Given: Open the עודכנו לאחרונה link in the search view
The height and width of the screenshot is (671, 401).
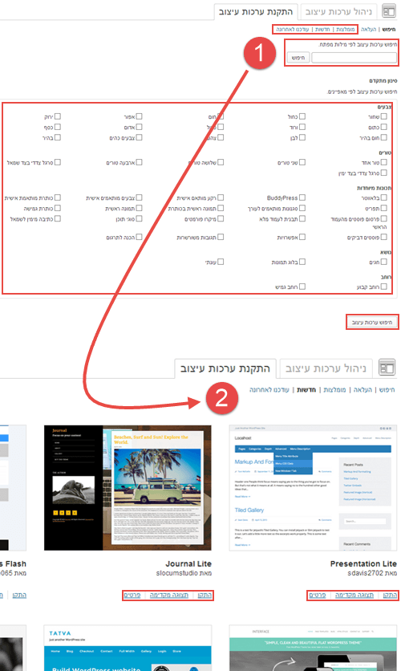Looking at the screenshot, I should (x=293, y=29).
